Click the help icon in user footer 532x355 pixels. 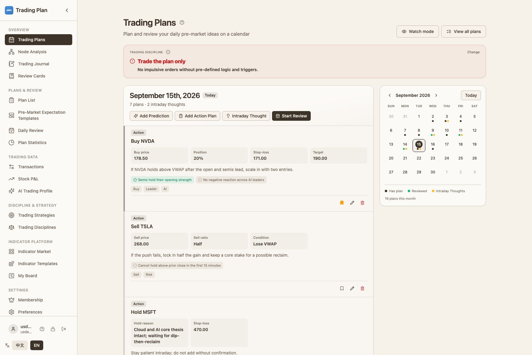(x=42, y=329)
